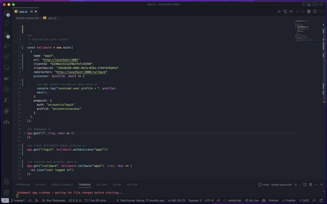Viewport: 327px width, 204px height.
Task: Kill terminal with the trash icon
Action: point(310,185)
